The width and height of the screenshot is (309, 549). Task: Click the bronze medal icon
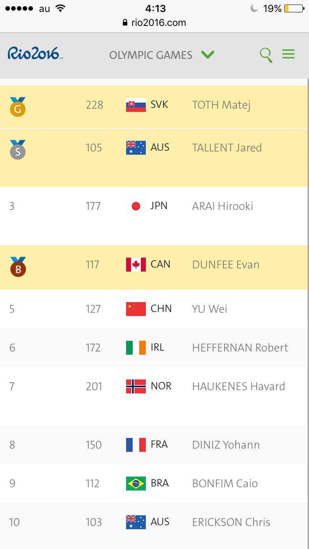tap(18, 266)
